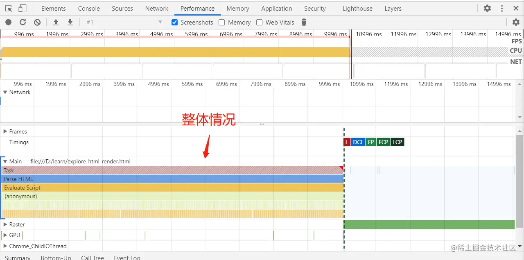Screen dimensions: 524x260
Task: Open DevTools settings gear in tab bar
Action: (x=487, y=8)
